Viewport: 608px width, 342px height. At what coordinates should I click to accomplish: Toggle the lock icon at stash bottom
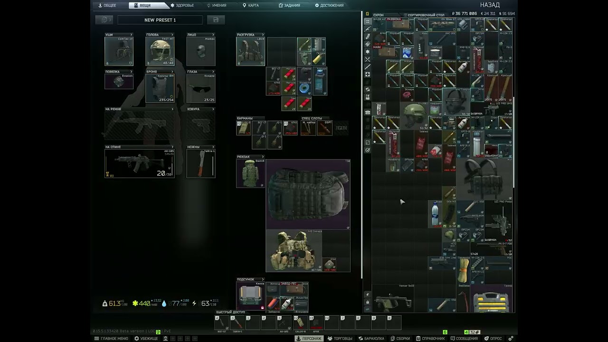tap(367, 302)
